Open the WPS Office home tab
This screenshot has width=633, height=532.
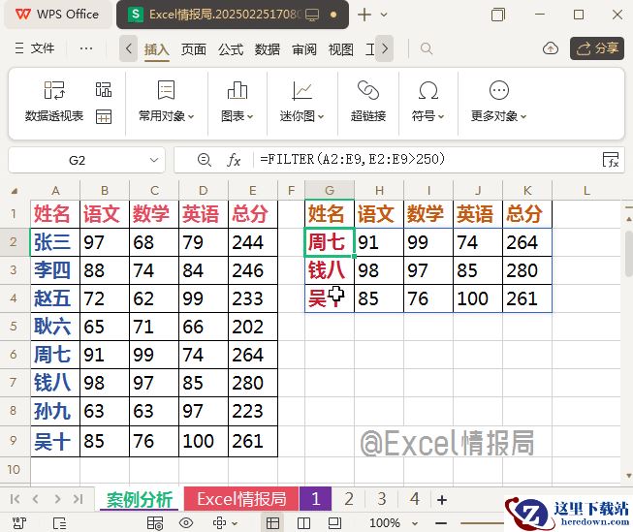pos(57,15)
